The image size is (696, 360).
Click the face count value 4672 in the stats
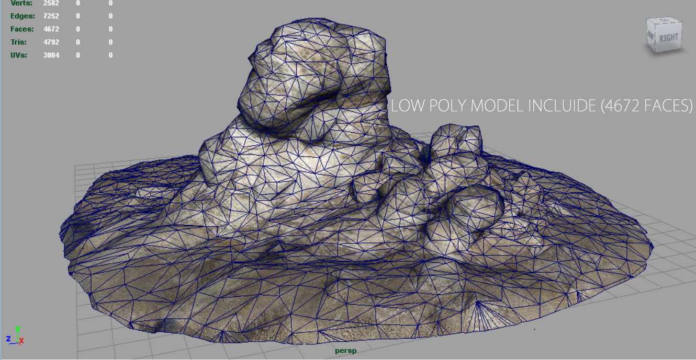51,29
